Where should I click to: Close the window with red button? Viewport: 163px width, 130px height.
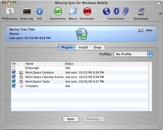[4, 3]
